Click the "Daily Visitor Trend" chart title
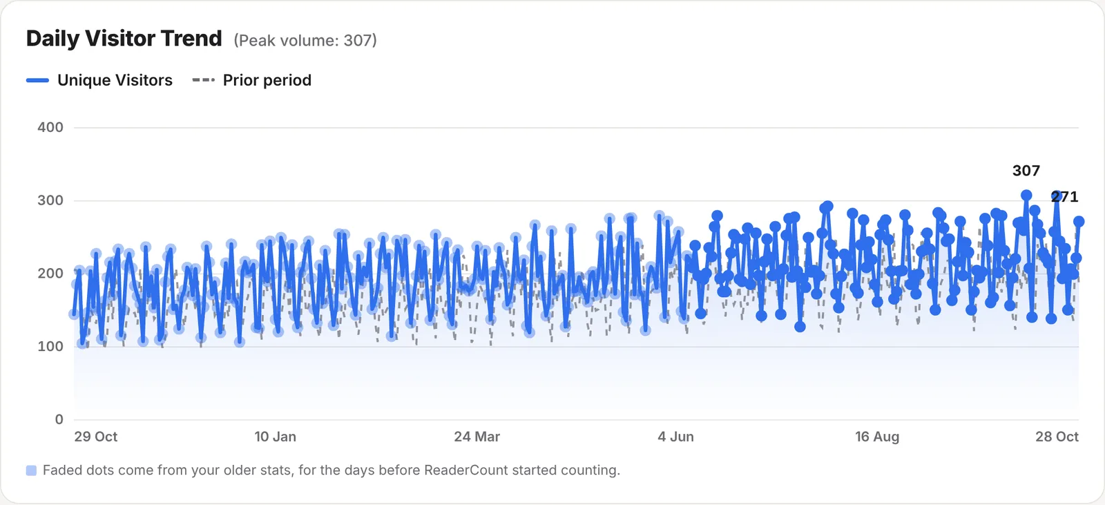1105x505 pixels. (x=124, y=39)
